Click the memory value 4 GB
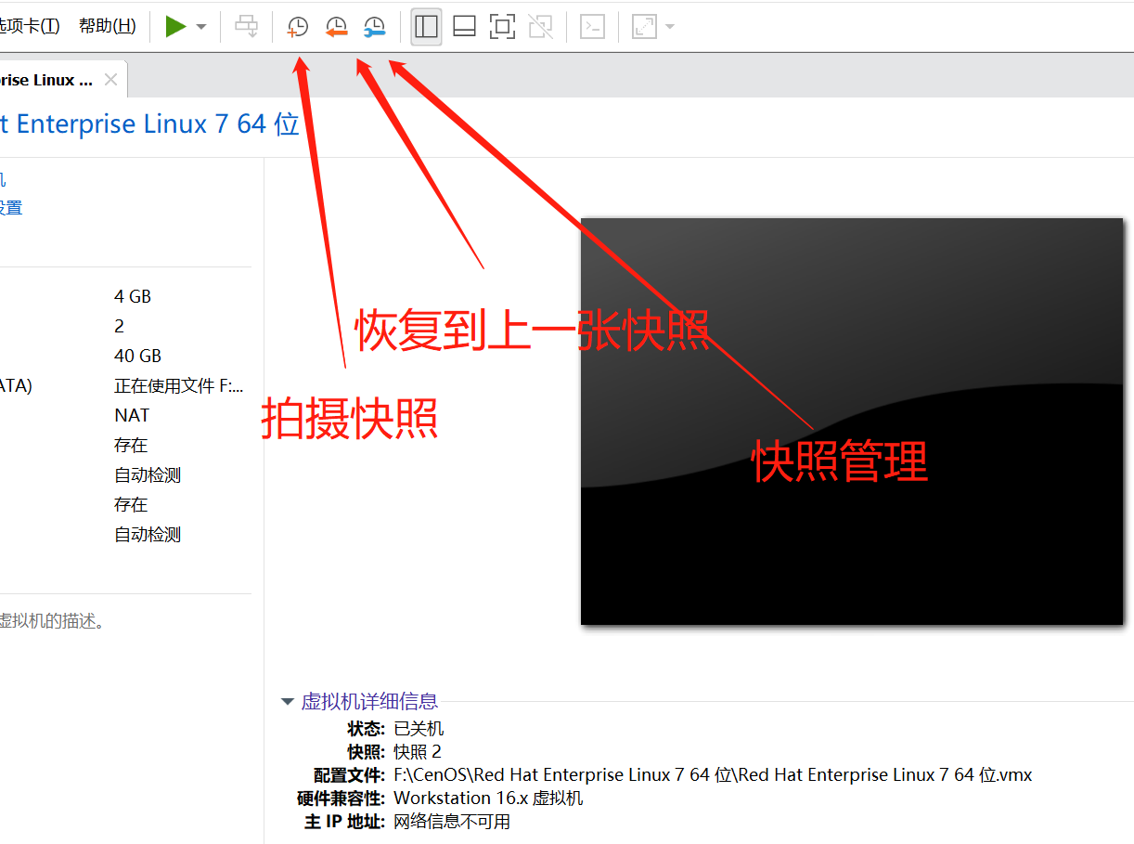Screen dimensions: 1134x844 pos(133,296)
